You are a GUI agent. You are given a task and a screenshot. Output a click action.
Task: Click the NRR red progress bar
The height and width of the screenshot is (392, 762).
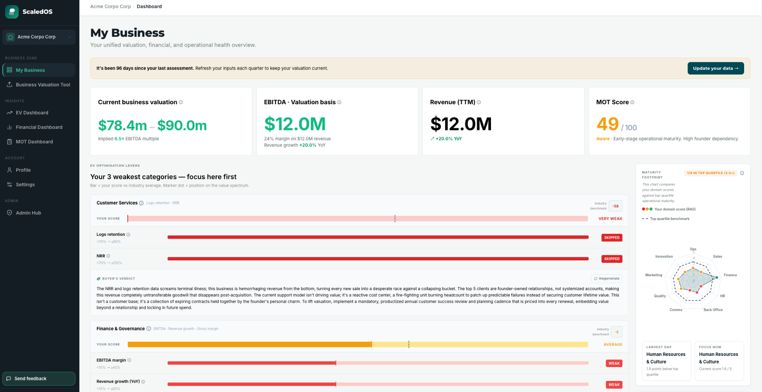tap(378, 259)
